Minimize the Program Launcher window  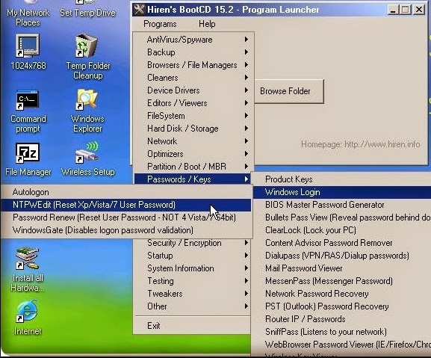393,10
